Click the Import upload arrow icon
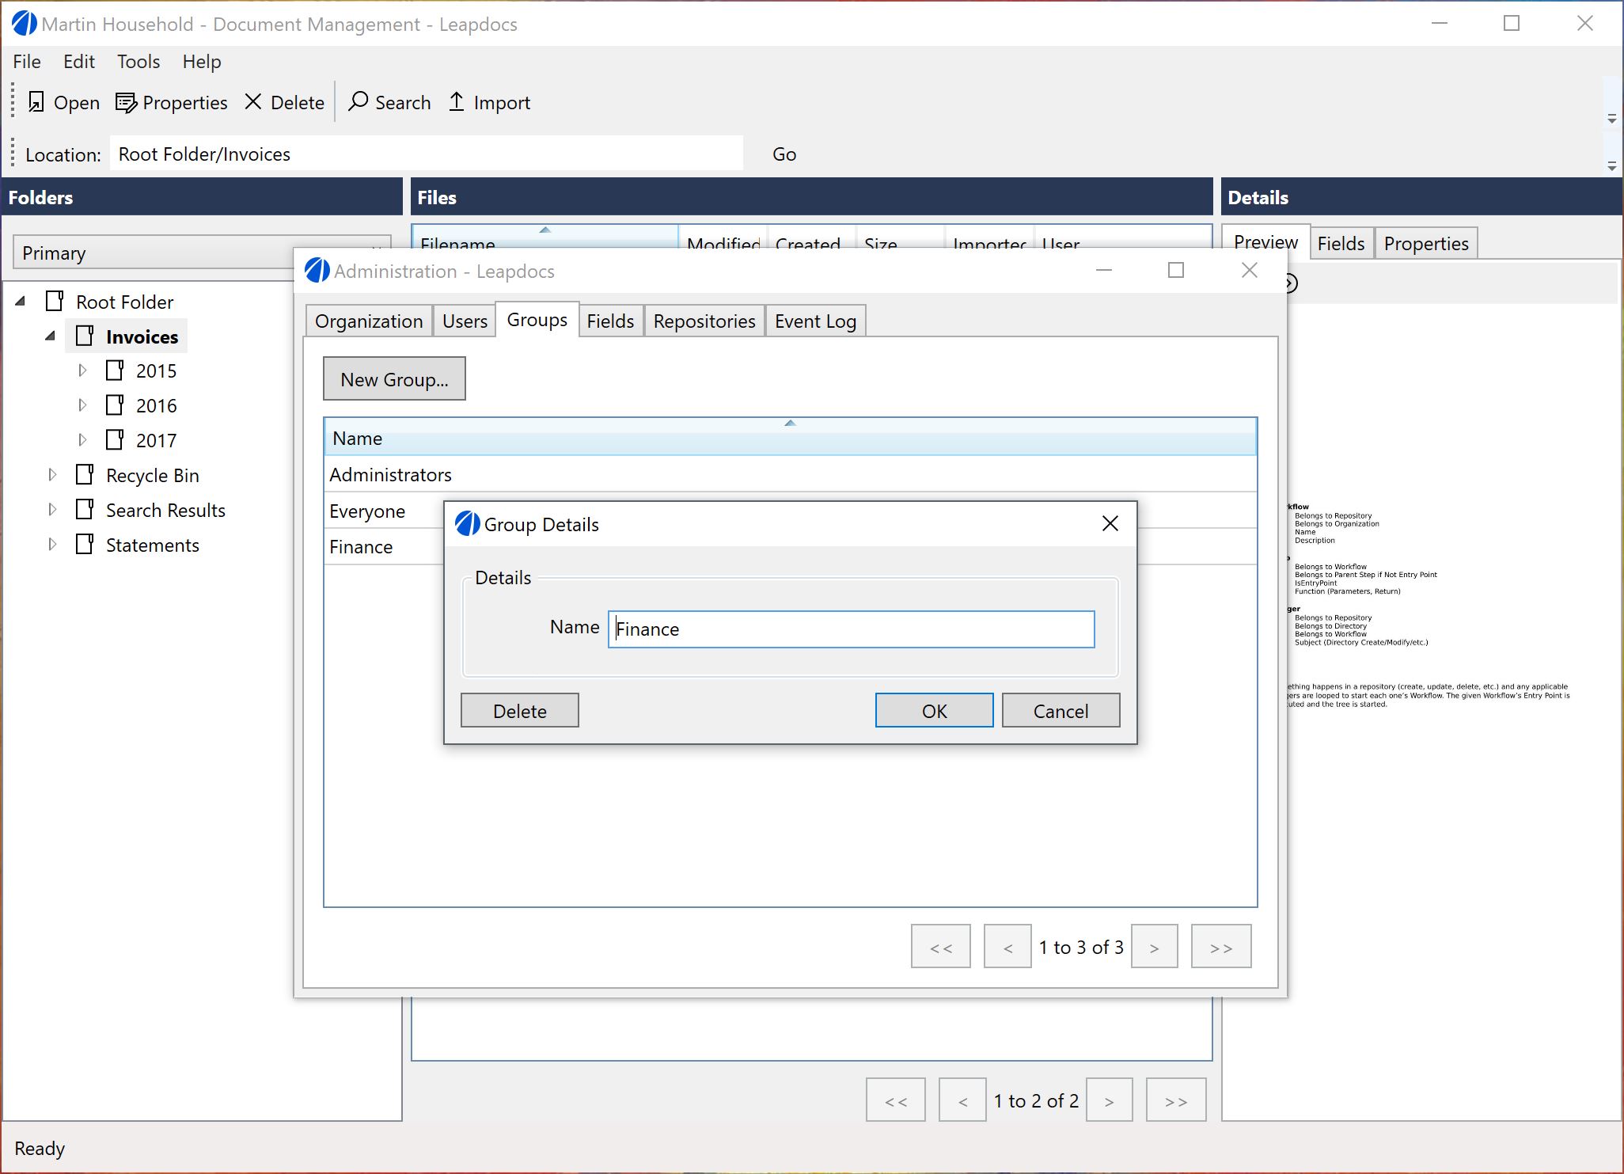1624x1174 pixels. (x=457, y=101)
